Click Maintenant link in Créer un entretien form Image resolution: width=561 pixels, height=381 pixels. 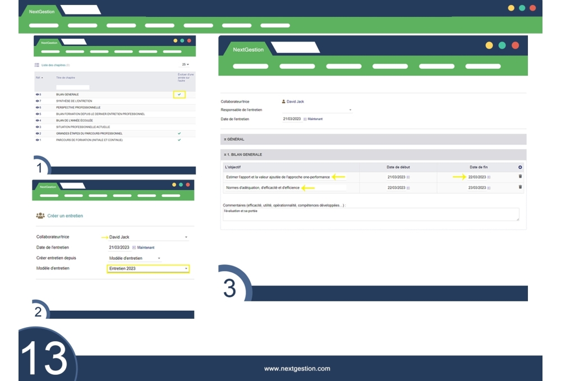(146, 247)
